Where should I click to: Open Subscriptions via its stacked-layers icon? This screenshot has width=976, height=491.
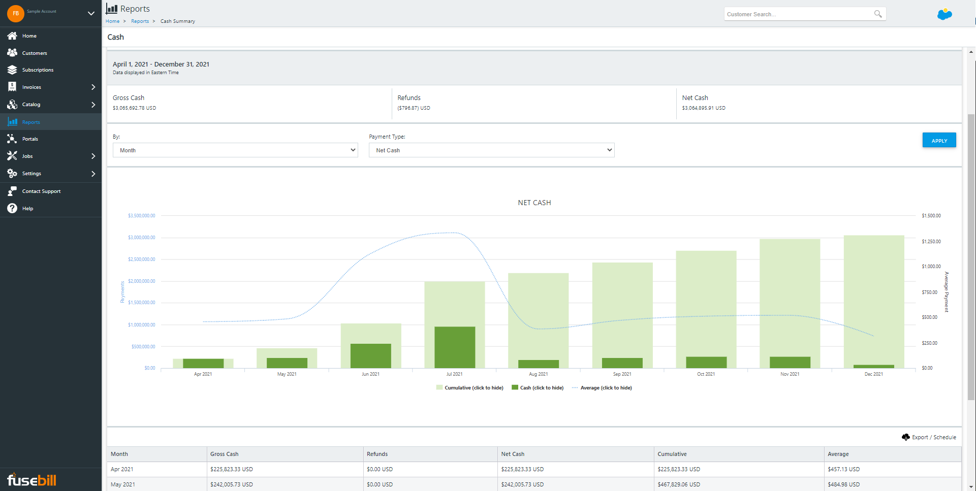[12, 70]
